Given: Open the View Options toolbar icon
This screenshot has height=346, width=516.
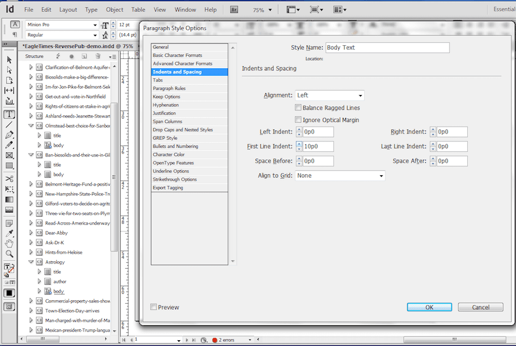Looking at the screenshot, I should [x=292, y=10].
